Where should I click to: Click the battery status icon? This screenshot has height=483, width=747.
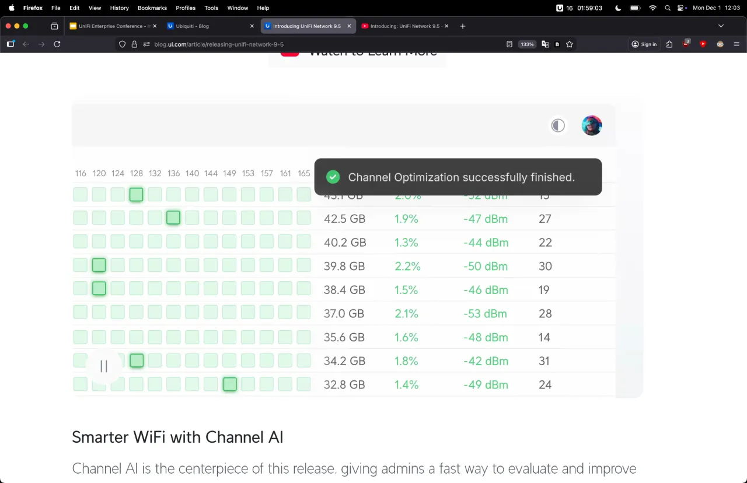point(635,8)
